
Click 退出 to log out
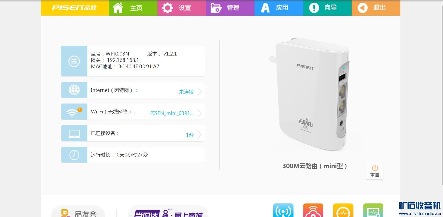(376, 8)
